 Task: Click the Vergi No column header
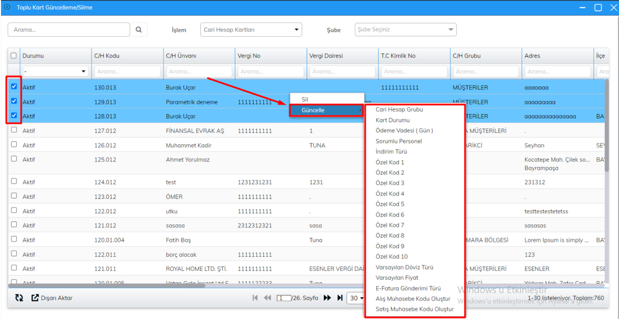249,56
